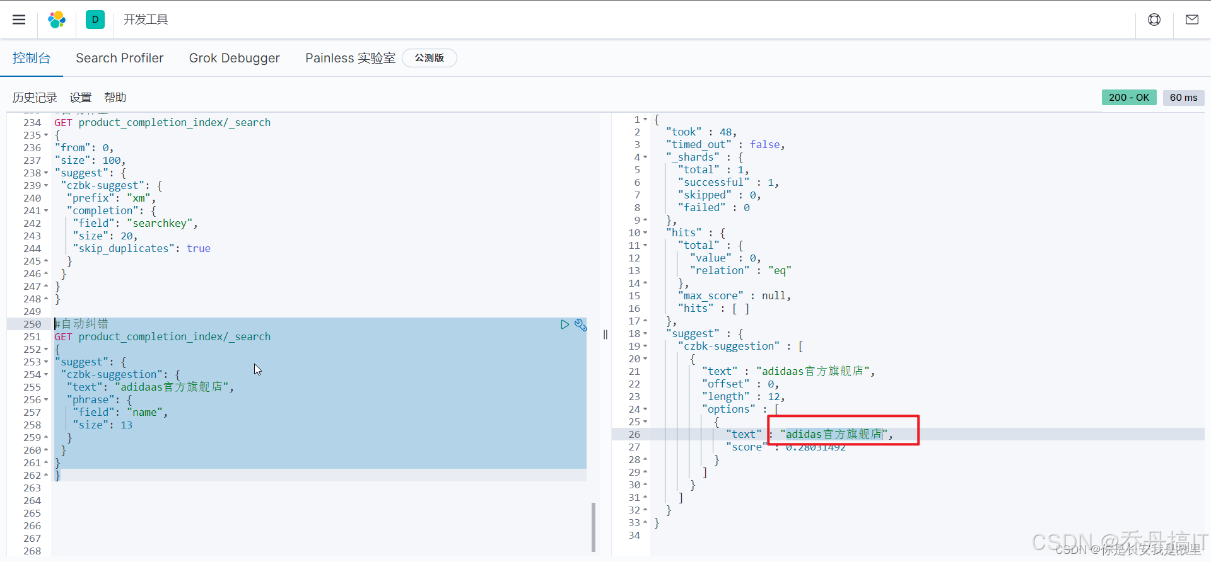Collapse total block in response line 11
This screenshot has width=1211, height=562.
tap(645, 246)
